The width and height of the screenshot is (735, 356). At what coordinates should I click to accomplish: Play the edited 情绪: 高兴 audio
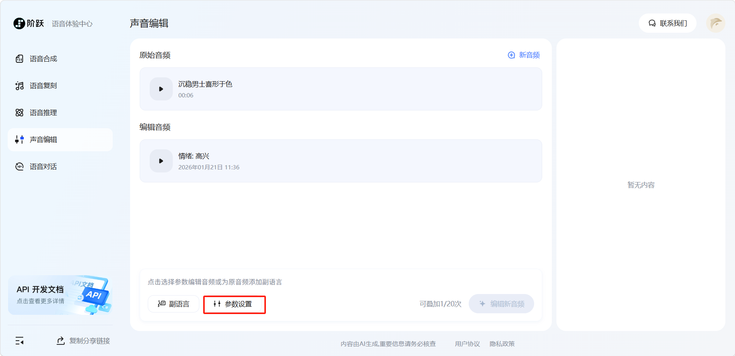tap(161, 161)
